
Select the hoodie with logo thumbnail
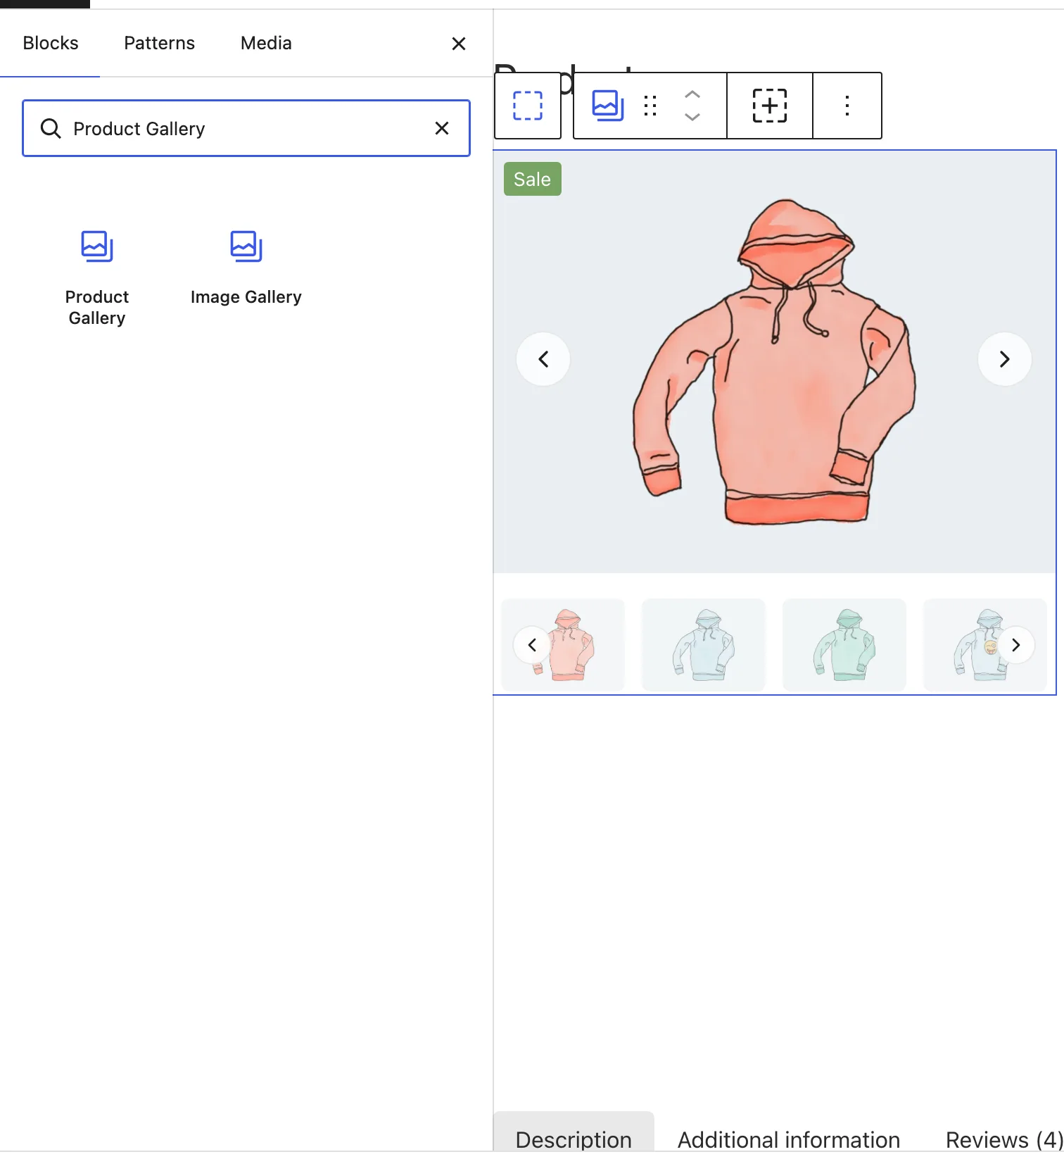(x=985, y=645)
